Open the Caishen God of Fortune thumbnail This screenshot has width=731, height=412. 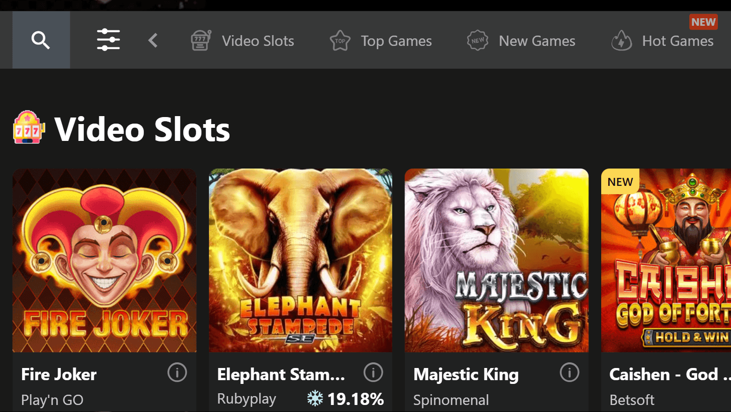(x=666, y=260)
